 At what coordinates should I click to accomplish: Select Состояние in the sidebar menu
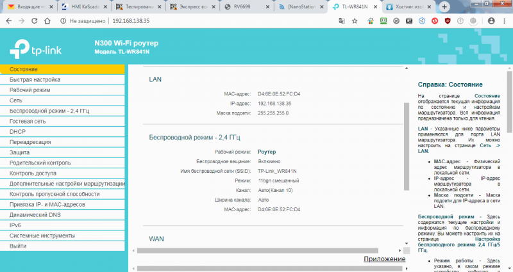(x=62, y=69)
